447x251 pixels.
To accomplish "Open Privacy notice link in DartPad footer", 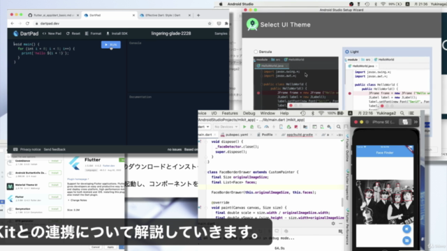I will point(30,149).
